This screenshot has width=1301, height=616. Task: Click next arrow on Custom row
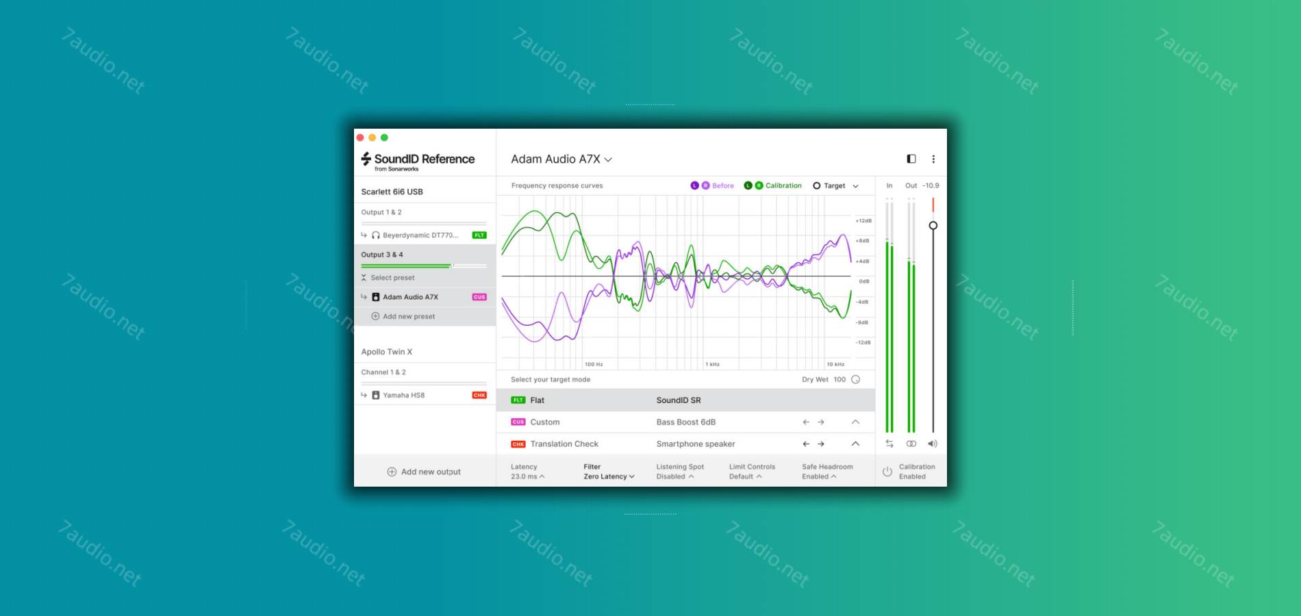coord(821,422)
